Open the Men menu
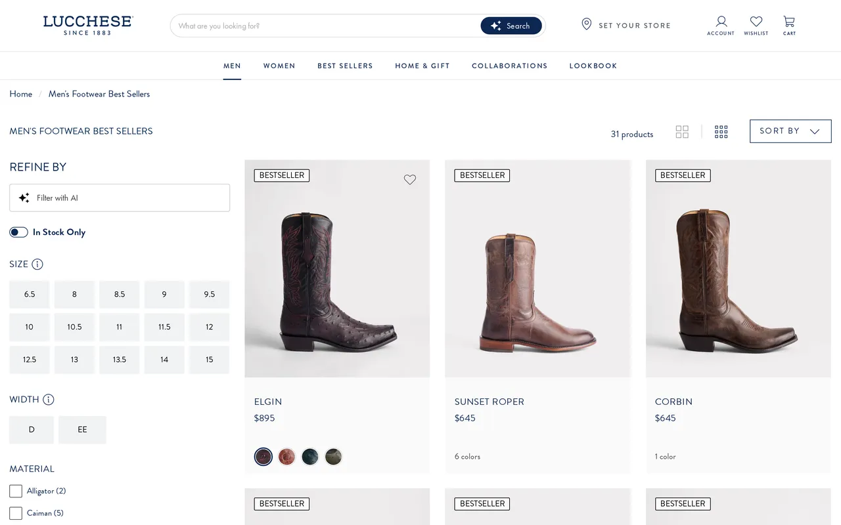Image resolution: width=841 pixels, height=525 pixels. click(x=232, y=66)
